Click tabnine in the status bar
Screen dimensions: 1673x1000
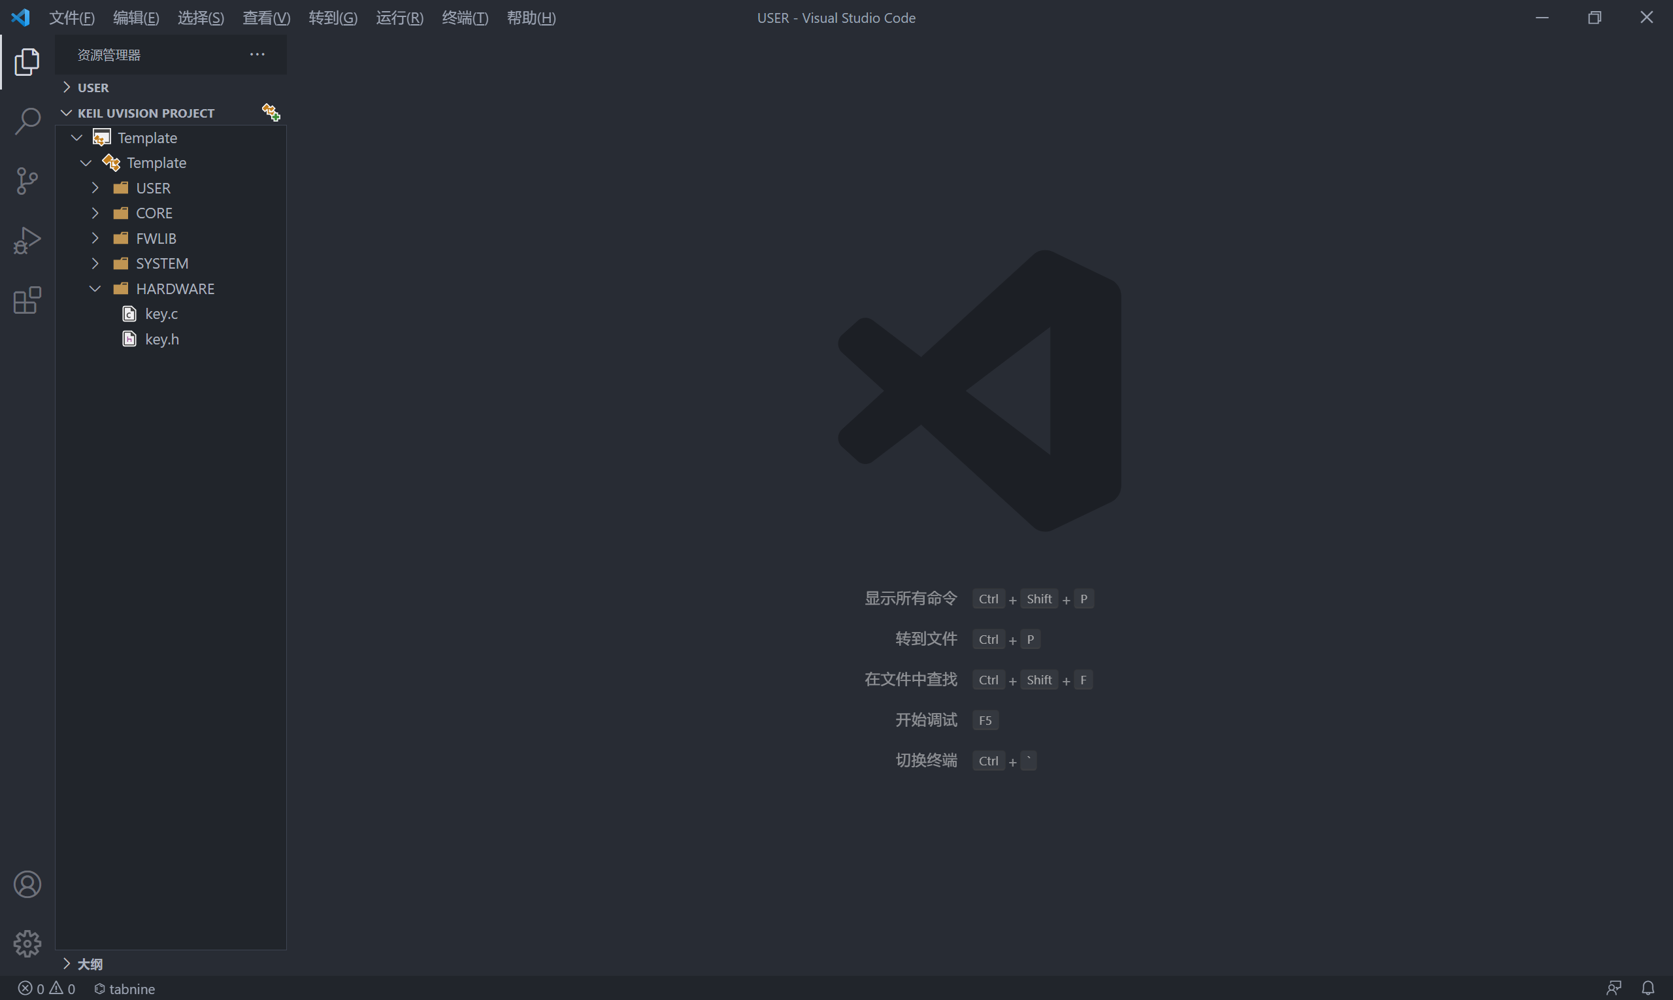[x=125, y=988]
